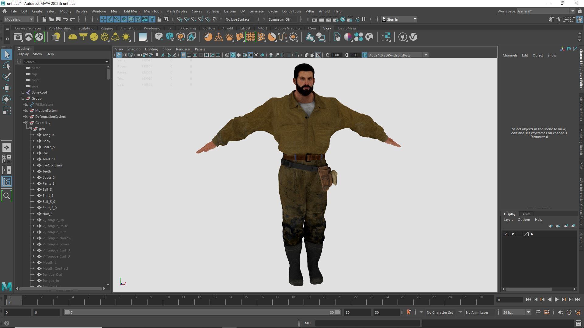Select the Move tool icon
The height and width of the screenshot is (328, 584).
click(x=7, y=88)
